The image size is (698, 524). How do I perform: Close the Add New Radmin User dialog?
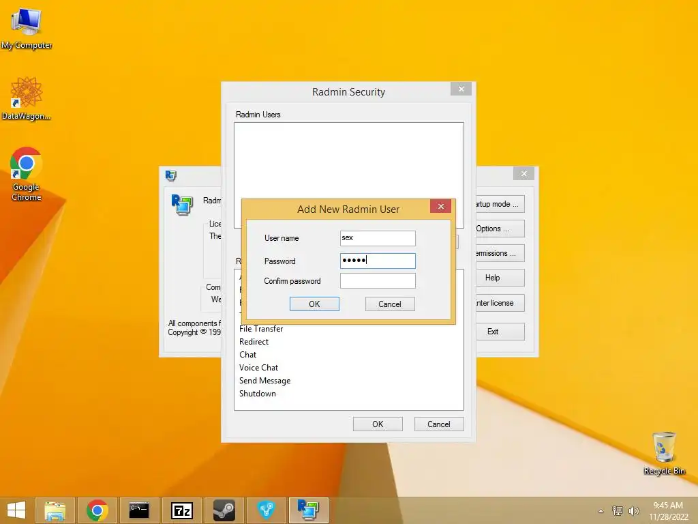[441, 206]
